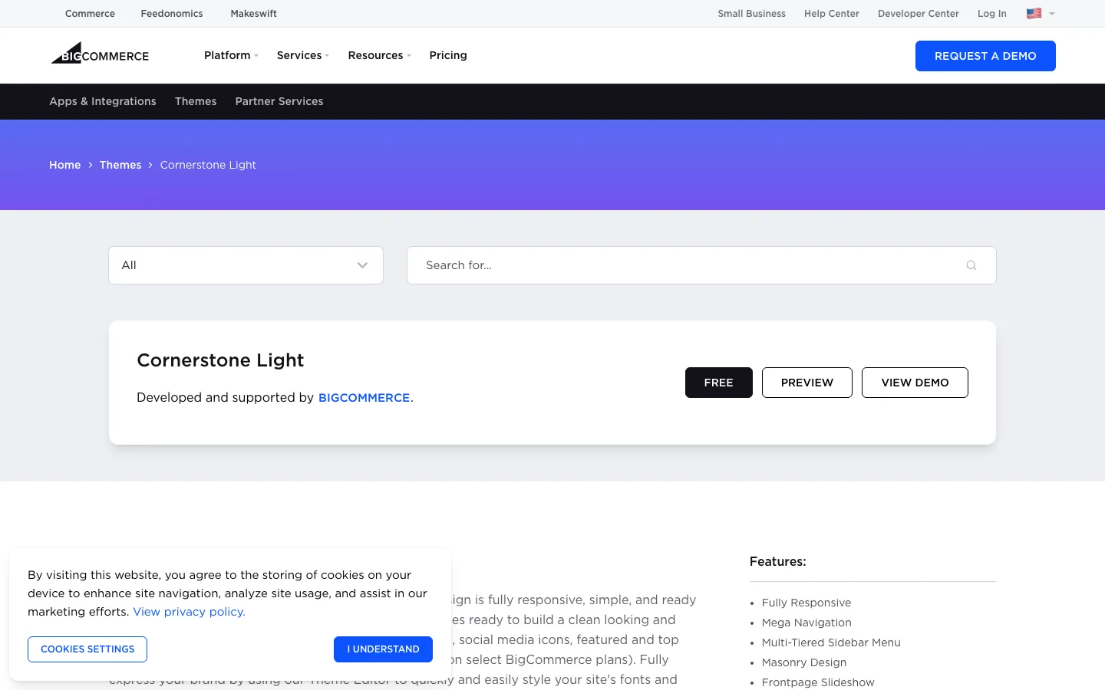
Task: Open View privacy policy link
Action: 190,612
